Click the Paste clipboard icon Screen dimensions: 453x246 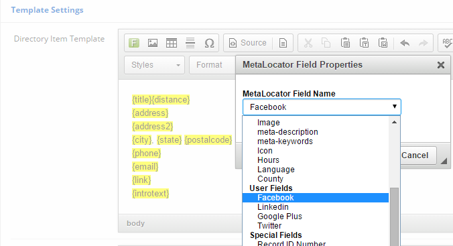pyautogui.click(x=345, y=43)
